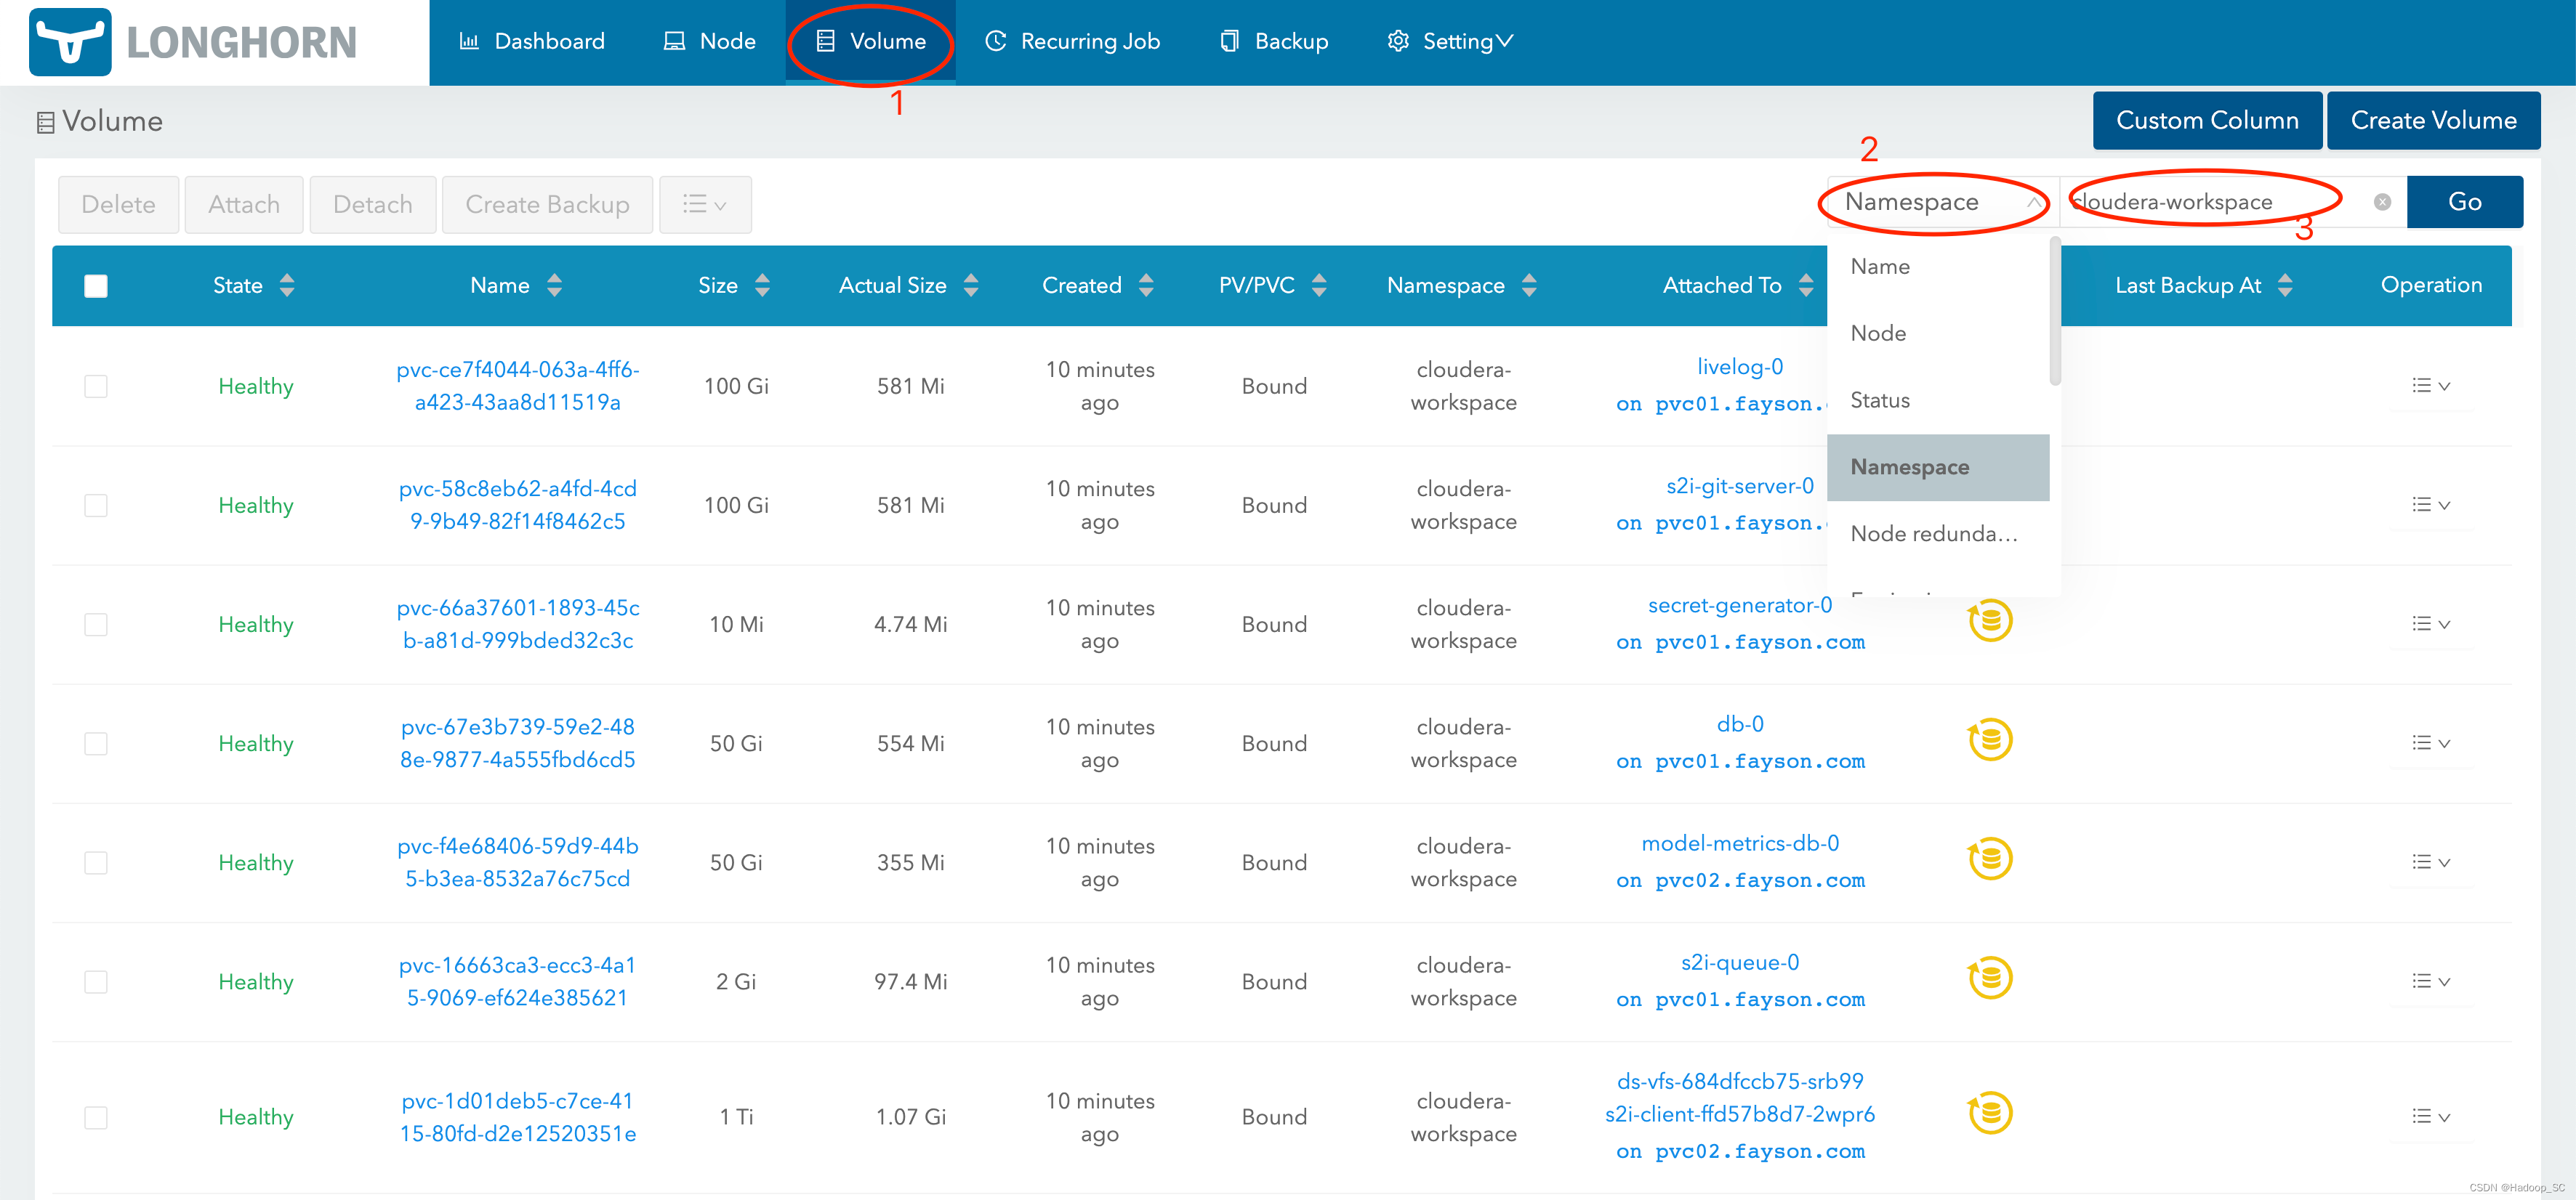Image resolution: width=2576 pixels, height=1200 pixels.
Task: Expand bulk actions list dropdown next to Create Backup
Action: click(704, 205)
